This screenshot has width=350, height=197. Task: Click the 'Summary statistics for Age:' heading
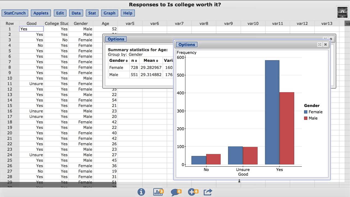tap(138, 50)
